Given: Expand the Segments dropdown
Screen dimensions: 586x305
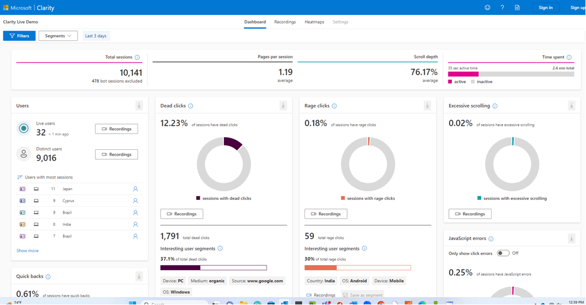Looking at the screenshot, I should pyautogui.click(x=58, y=36).
